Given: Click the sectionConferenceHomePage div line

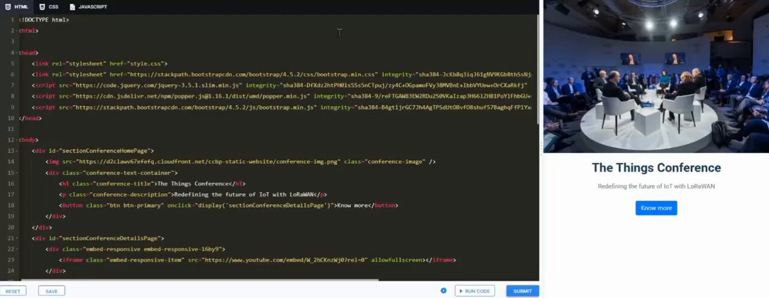Looking at the screenshot, I should [x=92, y=151].
